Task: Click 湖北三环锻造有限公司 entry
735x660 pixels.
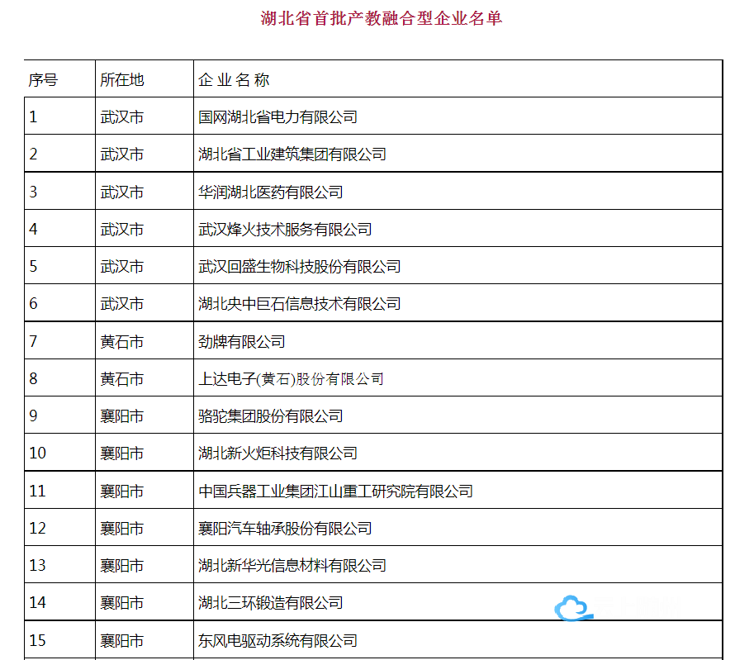Action: (x=270, y=603)
